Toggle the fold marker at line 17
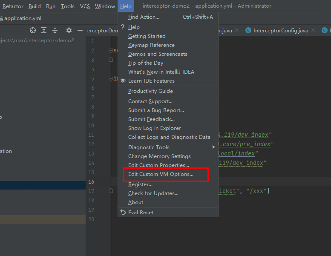Screen dimensions: 331x256 [x=111, y=191]
